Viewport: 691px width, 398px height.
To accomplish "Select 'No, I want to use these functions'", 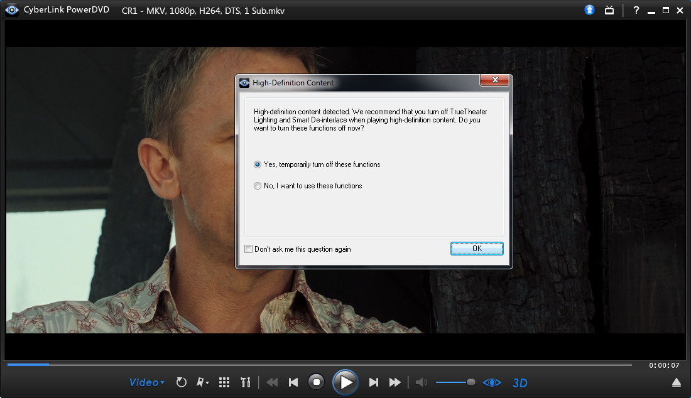I will [258, 186].
